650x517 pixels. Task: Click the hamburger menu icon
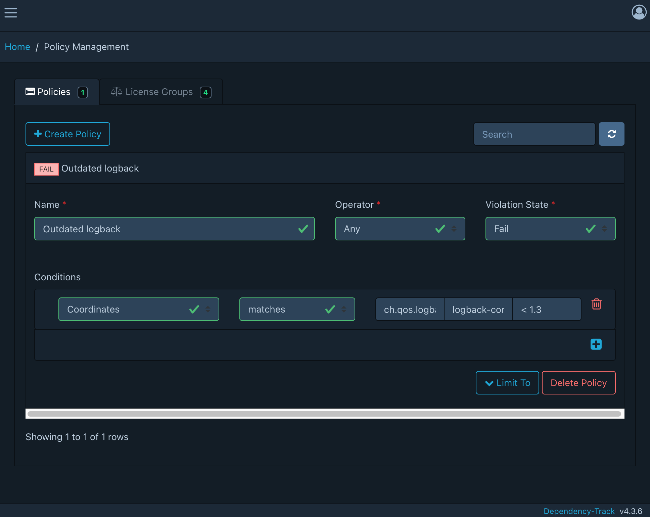pos(10,12)
